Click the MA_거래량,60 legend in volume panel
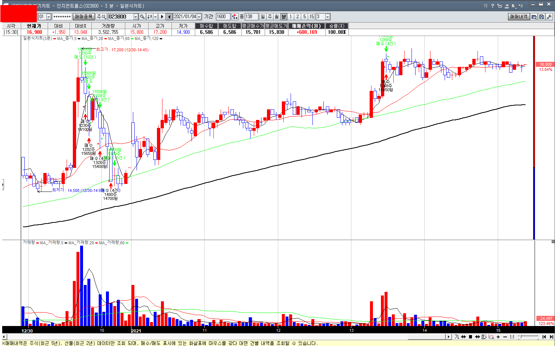The image size is (555, 346). (x=112, y=242)
